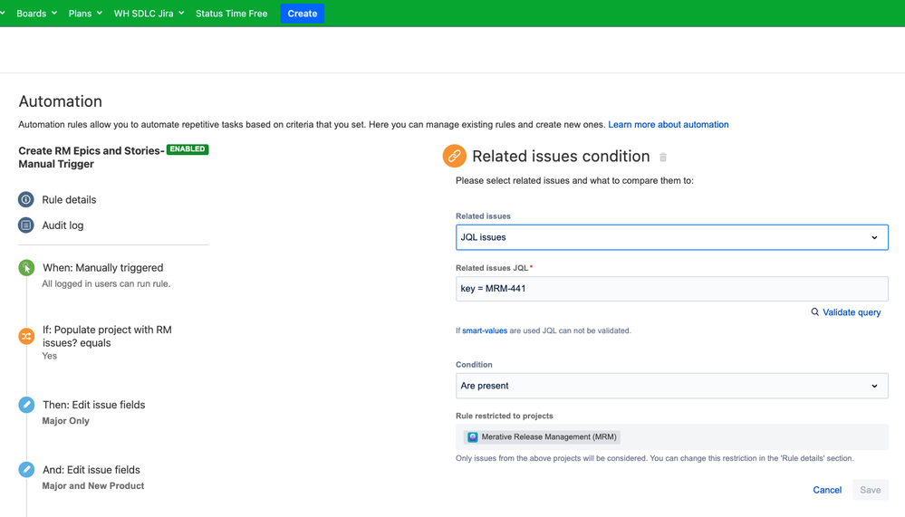Screen dimensions: 905x517
Task: Click the pencil icon for And: Edit issue fields
Action: (26, 470)
